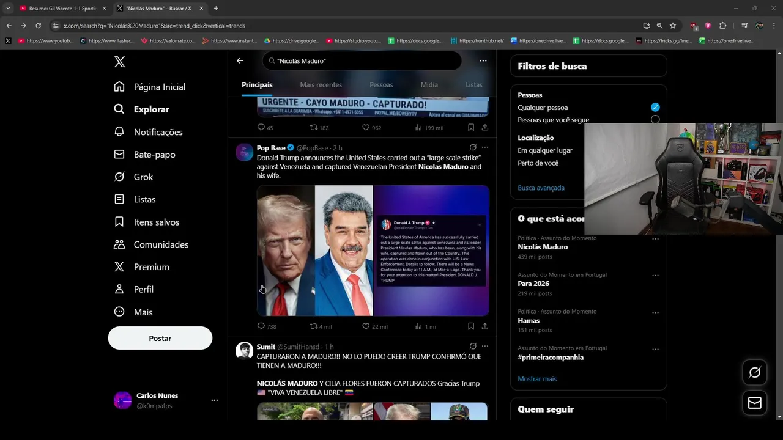
Task: Open options for Hamas trend
Action: click(655, 312)
